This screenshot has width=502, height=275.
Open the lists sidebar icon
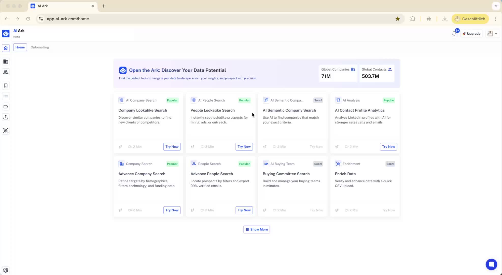(6, 96)
